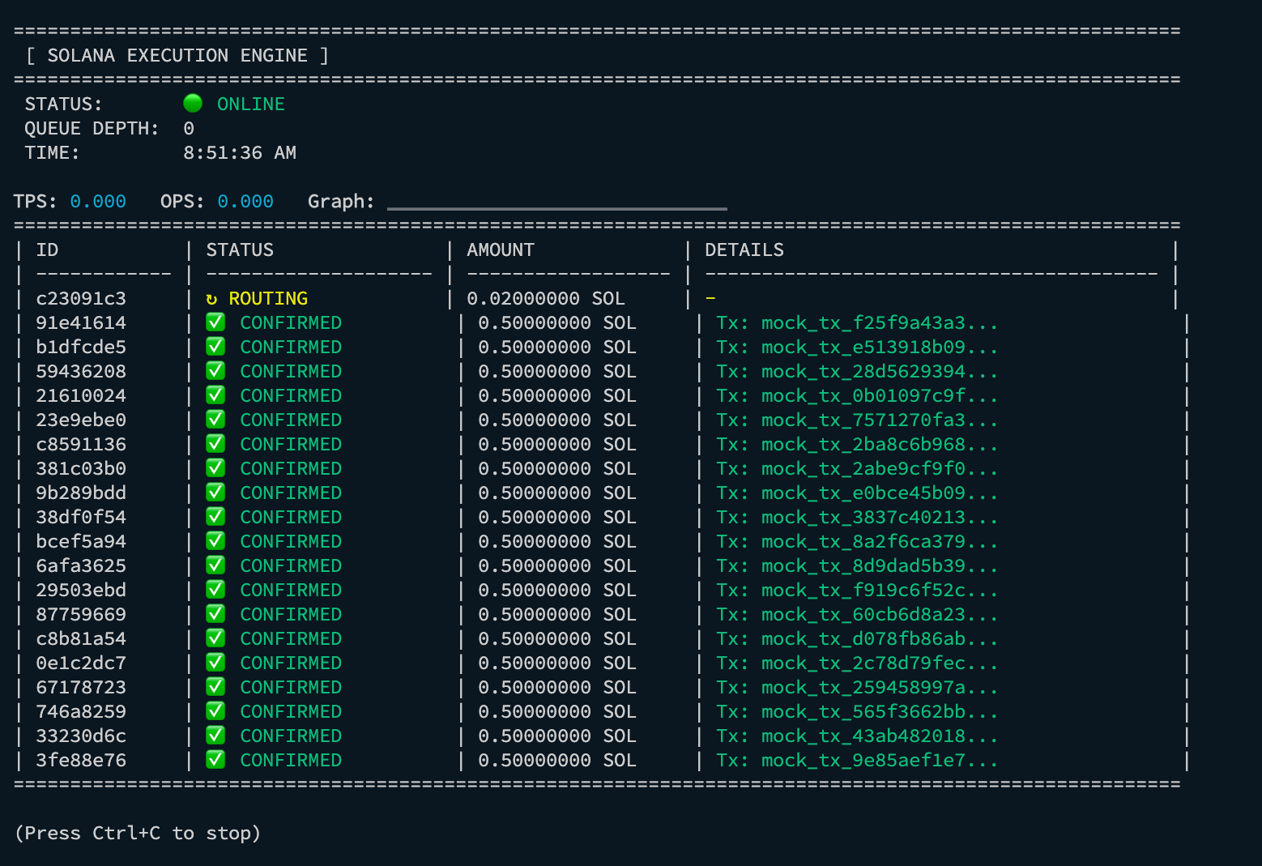Click Tx mock_tx_565f3662bb details
The width and height of the screenshot is (1262, 866).
tap(857, 711)
